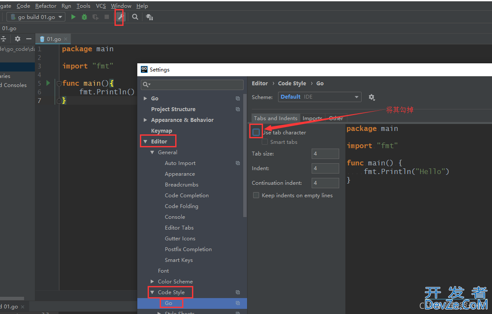Click the Continuation indent field
This screenshot has width=492, height=314.
325,183
